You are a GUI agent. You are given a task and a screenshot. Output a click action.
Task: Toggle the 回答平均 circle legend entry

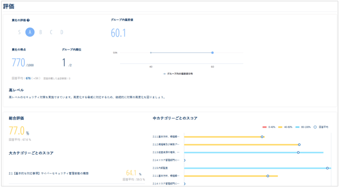321,127
